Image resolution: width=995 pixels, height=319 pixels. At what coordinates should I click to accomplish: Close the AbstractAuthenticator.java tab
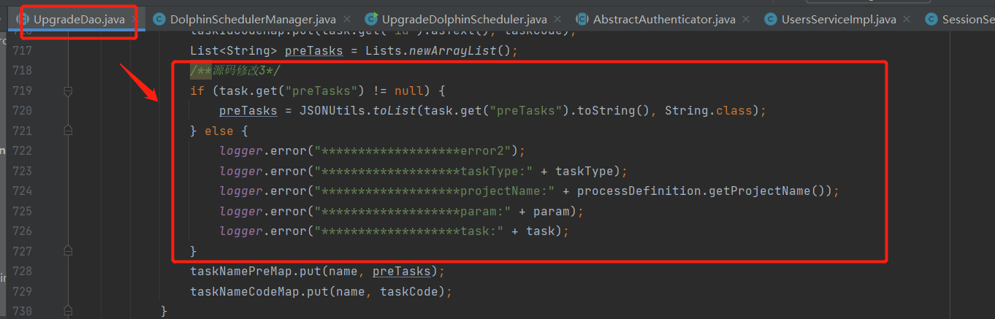tap(746, 19)
